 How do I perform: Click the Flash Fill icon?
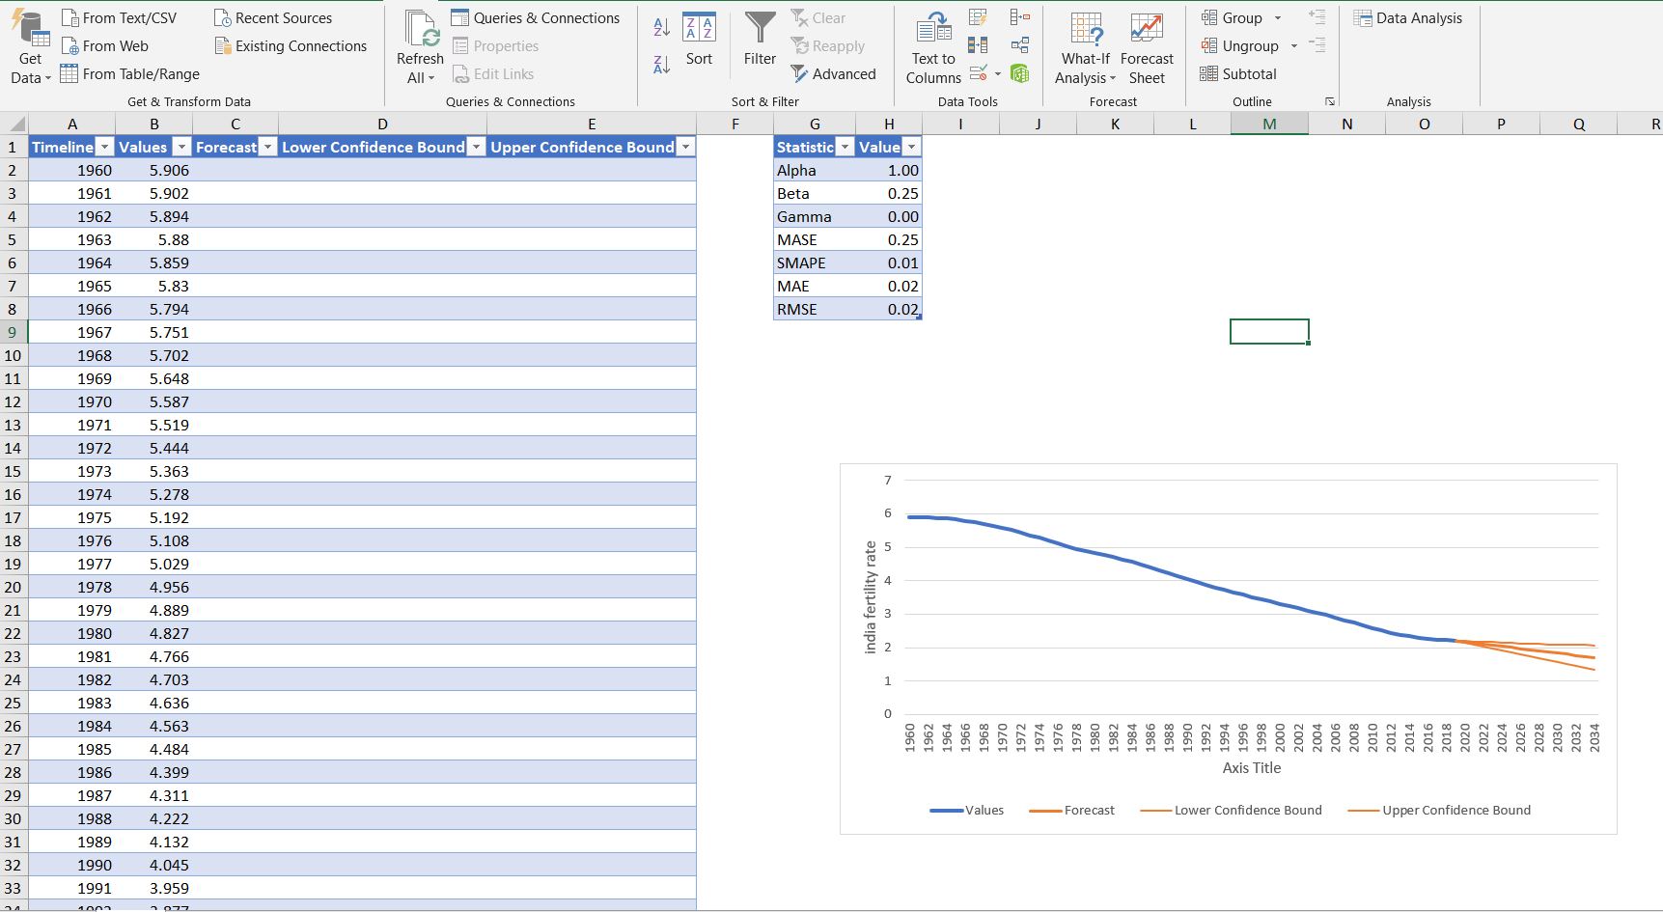tap(978, 16)
